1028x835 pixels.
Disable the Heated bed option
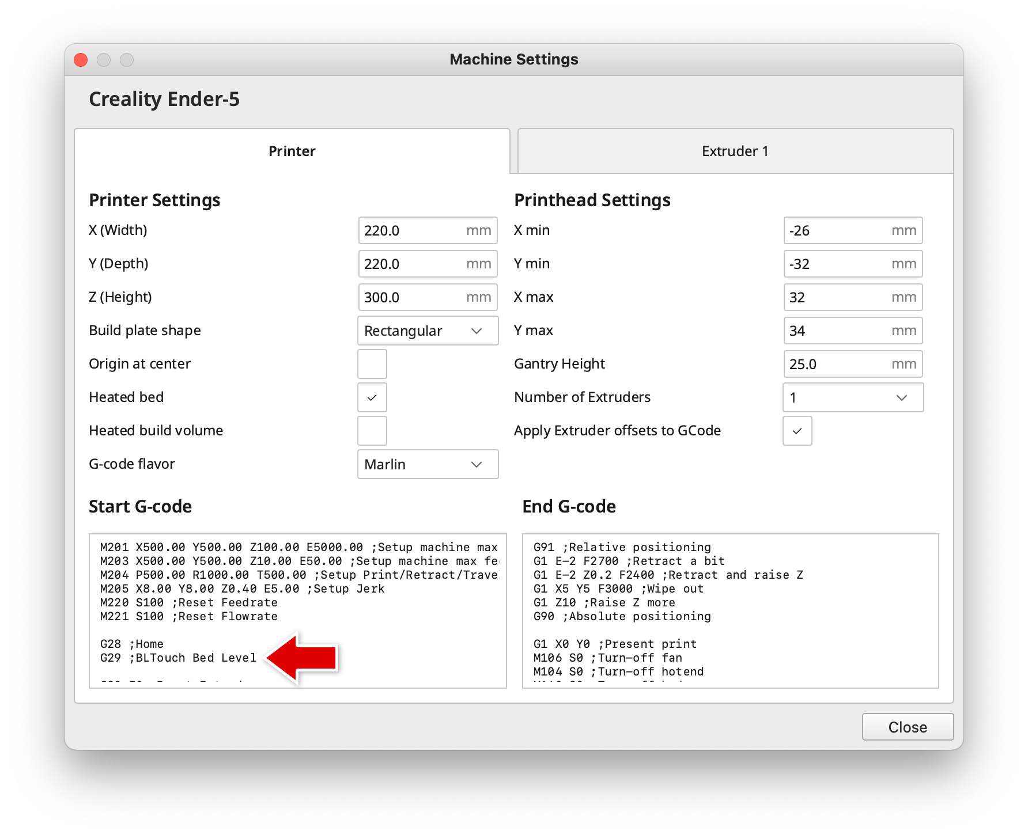[372, 397]
